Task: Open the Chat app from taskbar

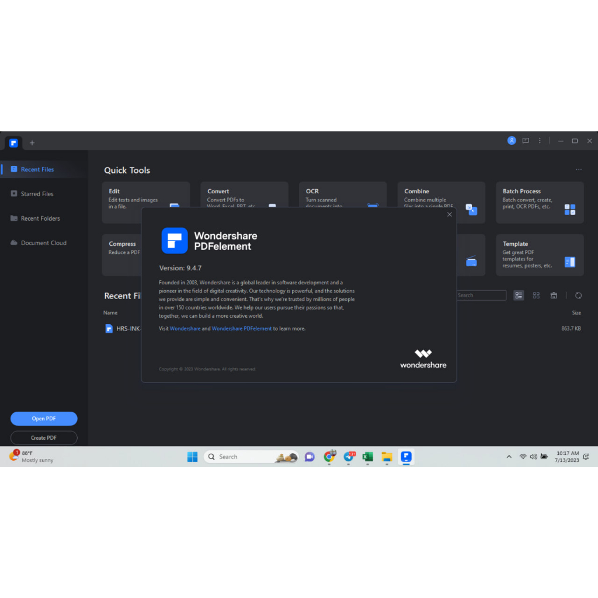Action: click(310, 457)
